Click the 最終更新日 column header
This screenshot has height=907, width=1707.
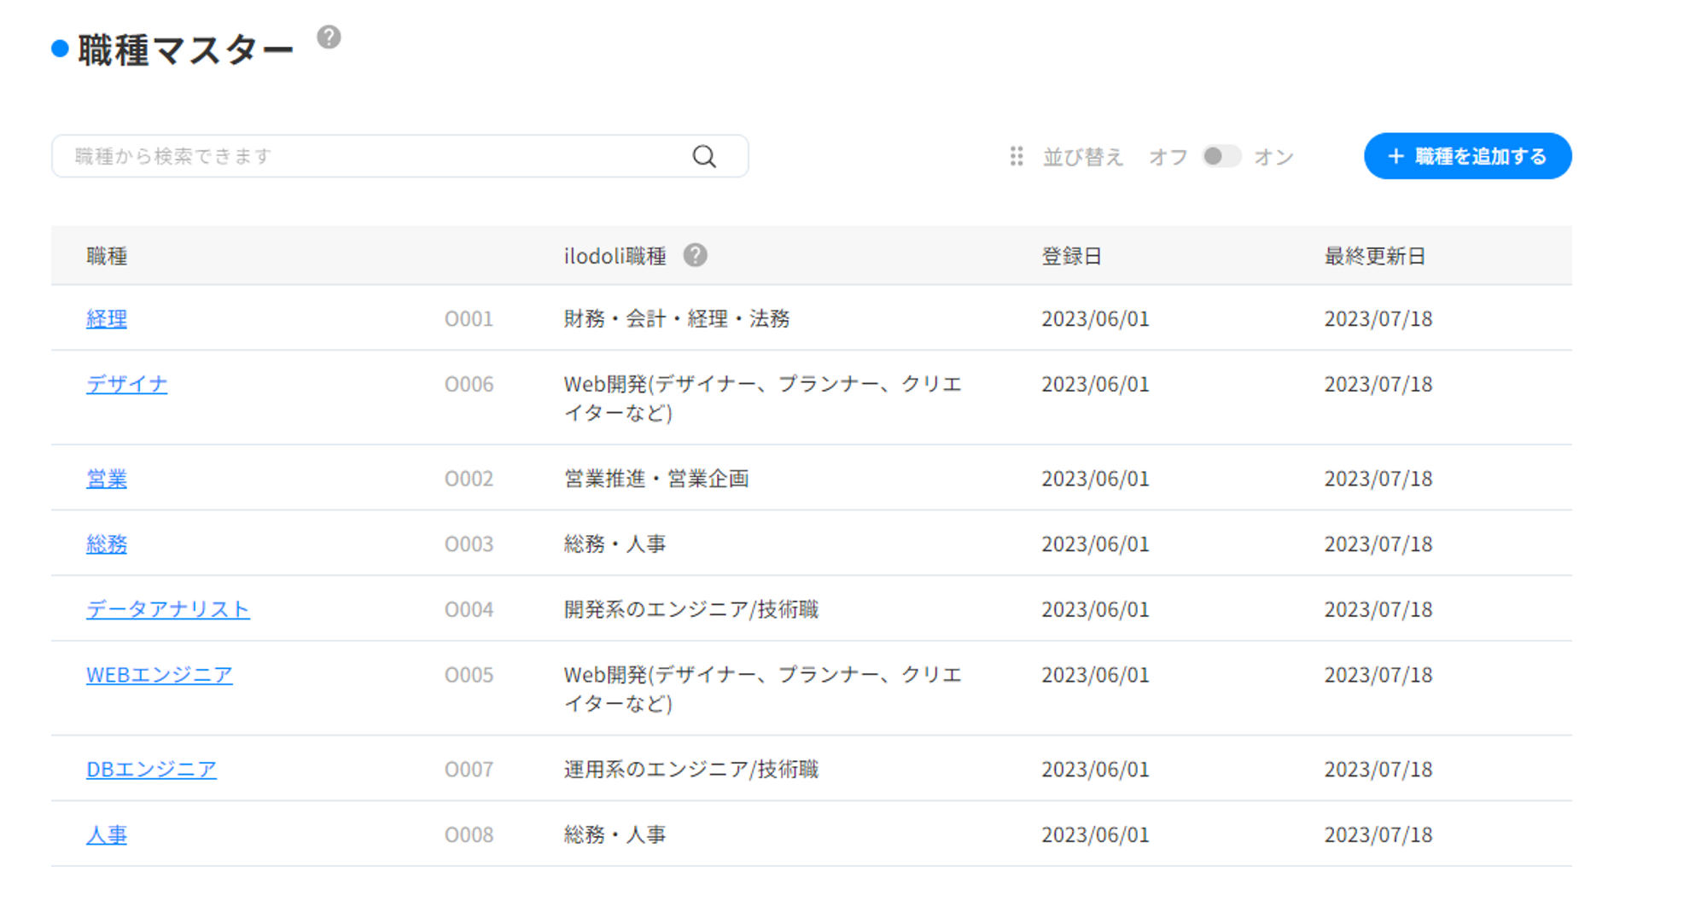tap(1375, 256)
